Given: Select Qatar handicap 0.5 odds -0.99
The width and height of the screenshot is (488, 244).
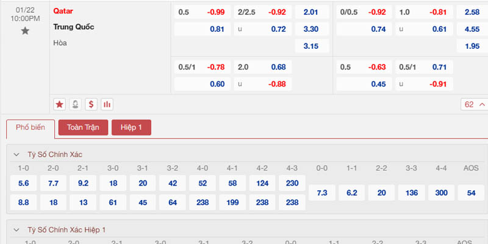Looking at the screenshot, I should pos(203,12).
